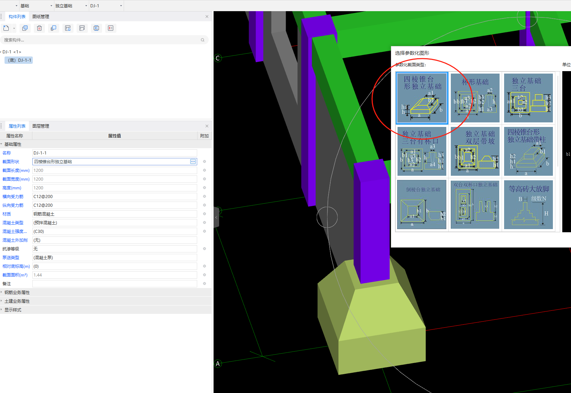This screenshot has height=393, width=571.
Task: Click the extract component archive icon
Action: click(x=82, y=28)
